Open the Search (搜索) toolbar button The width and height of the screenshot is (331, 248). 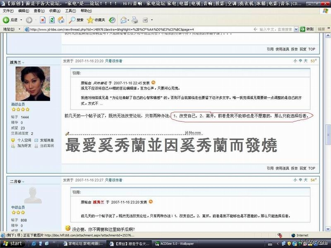76,20
